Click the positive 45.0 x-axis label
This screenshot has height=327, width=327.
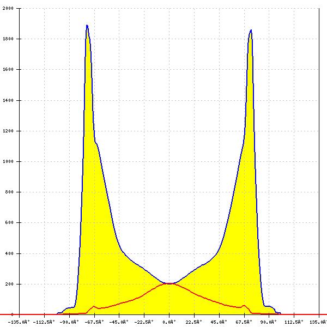click(x=219, y=322)
